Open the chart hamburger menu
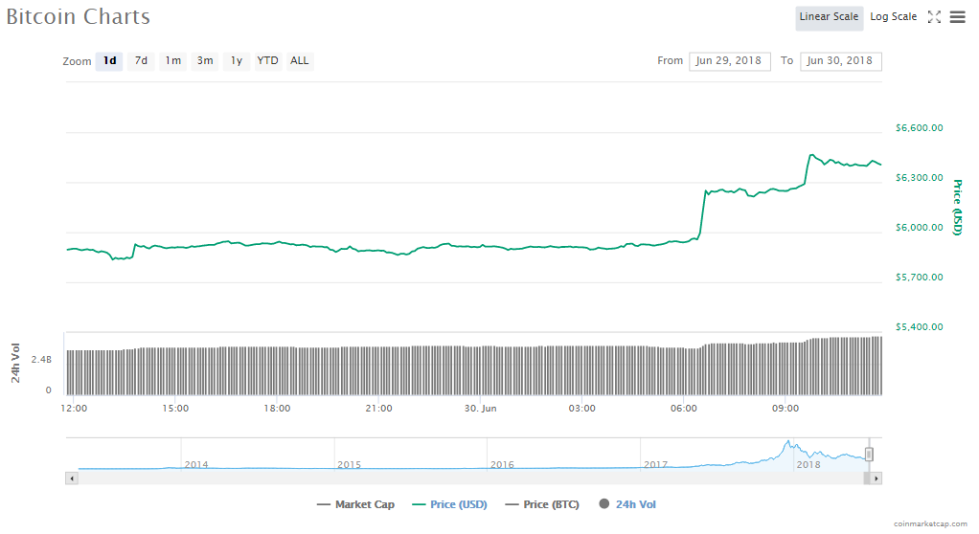The height and width of the screenshot is (534, 979). coord(957,17)
